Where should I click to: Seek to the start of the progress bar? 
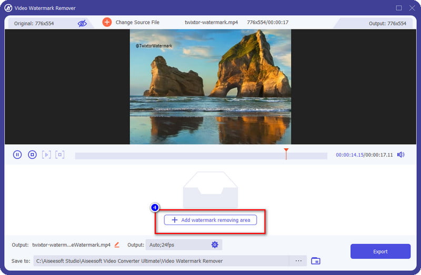[x=77, y=156]
